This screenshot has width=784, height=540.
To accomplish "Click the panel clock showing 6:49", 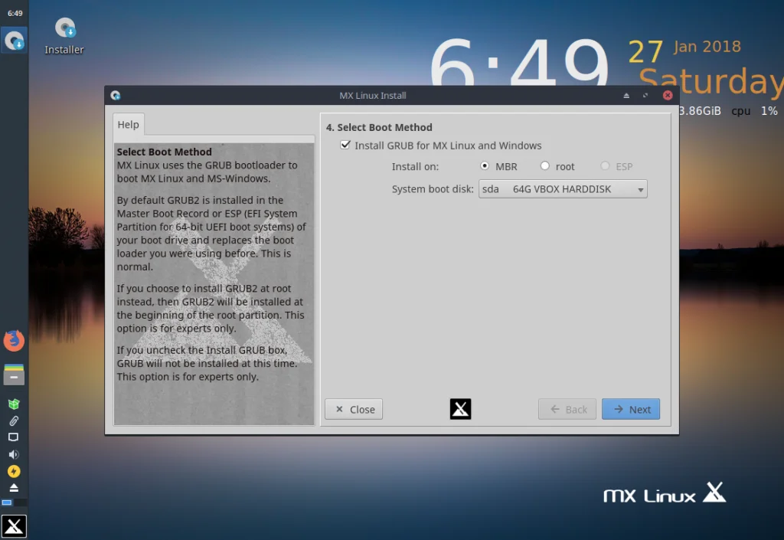I will pyautogui.click(x=15, y=14).
